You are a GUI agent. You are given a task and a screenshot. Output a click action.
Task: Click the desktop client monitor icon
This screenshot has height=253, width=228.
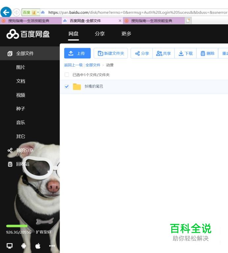point(10,246)
